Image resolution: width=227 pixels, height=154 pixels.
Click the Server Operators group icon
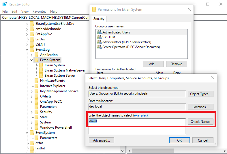coord(100,47)
